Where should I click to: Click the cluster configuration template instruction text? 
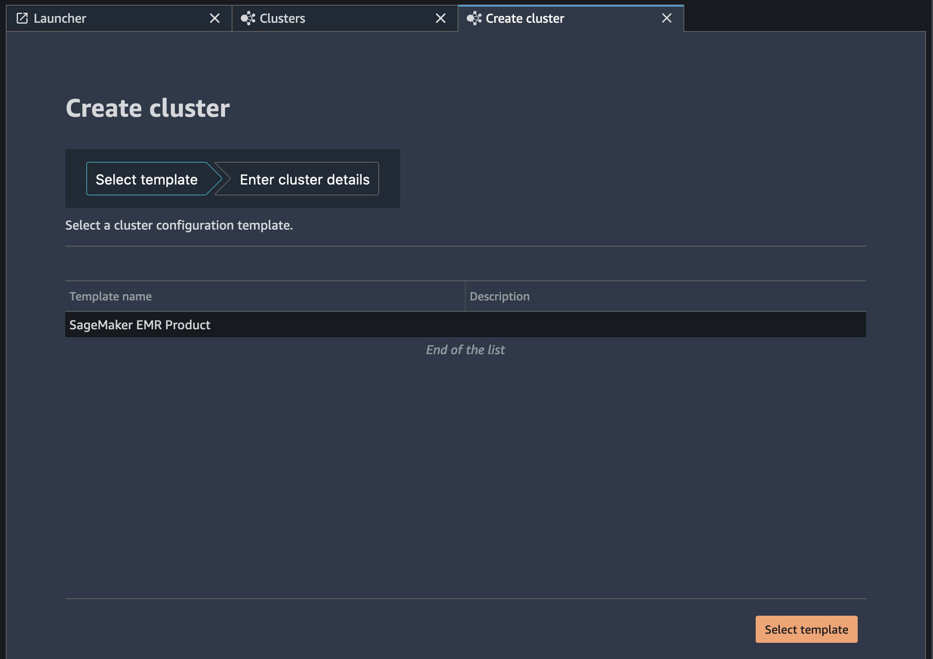[179, 225]
